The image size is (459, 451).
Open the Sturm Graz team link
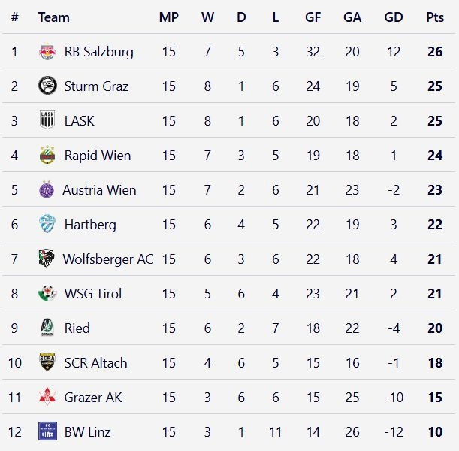96,86
